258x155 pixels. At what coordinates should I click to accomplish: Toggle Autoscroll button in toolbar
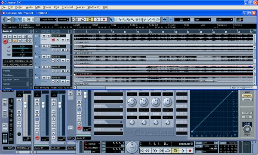(165, 20)
